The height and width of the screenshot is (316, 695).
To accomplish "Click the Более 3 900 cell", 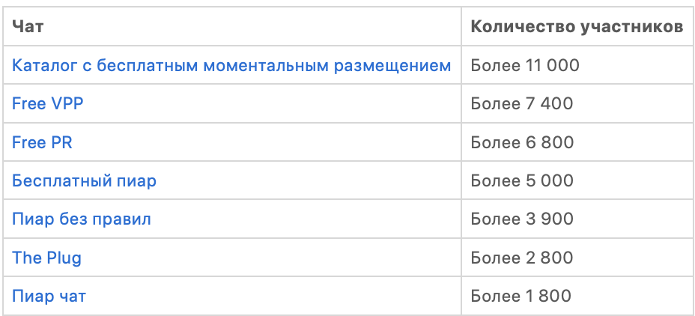I will coord(521,219).
